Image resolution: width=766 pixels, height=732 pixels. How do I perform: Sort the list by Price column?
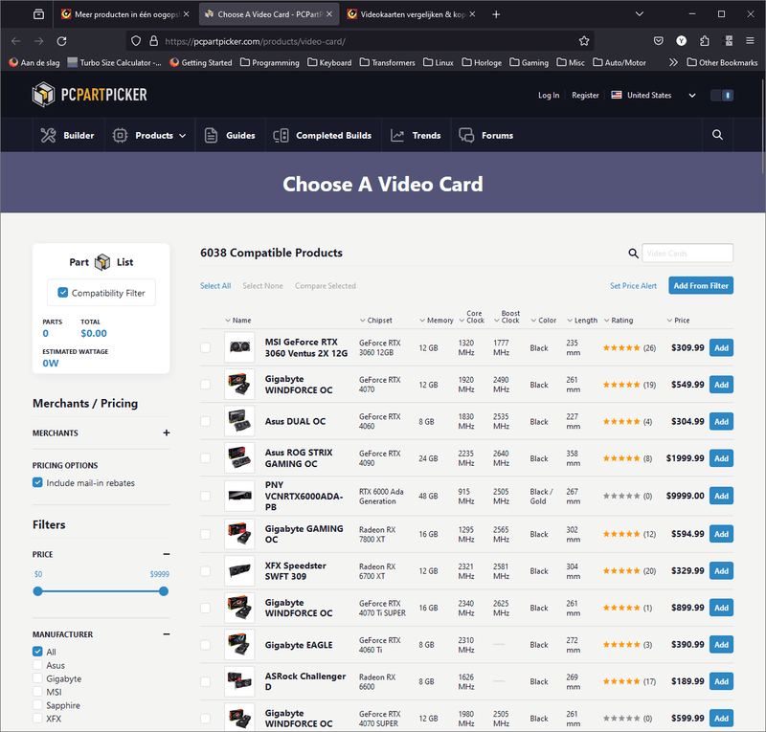click(x=678, y=321)
